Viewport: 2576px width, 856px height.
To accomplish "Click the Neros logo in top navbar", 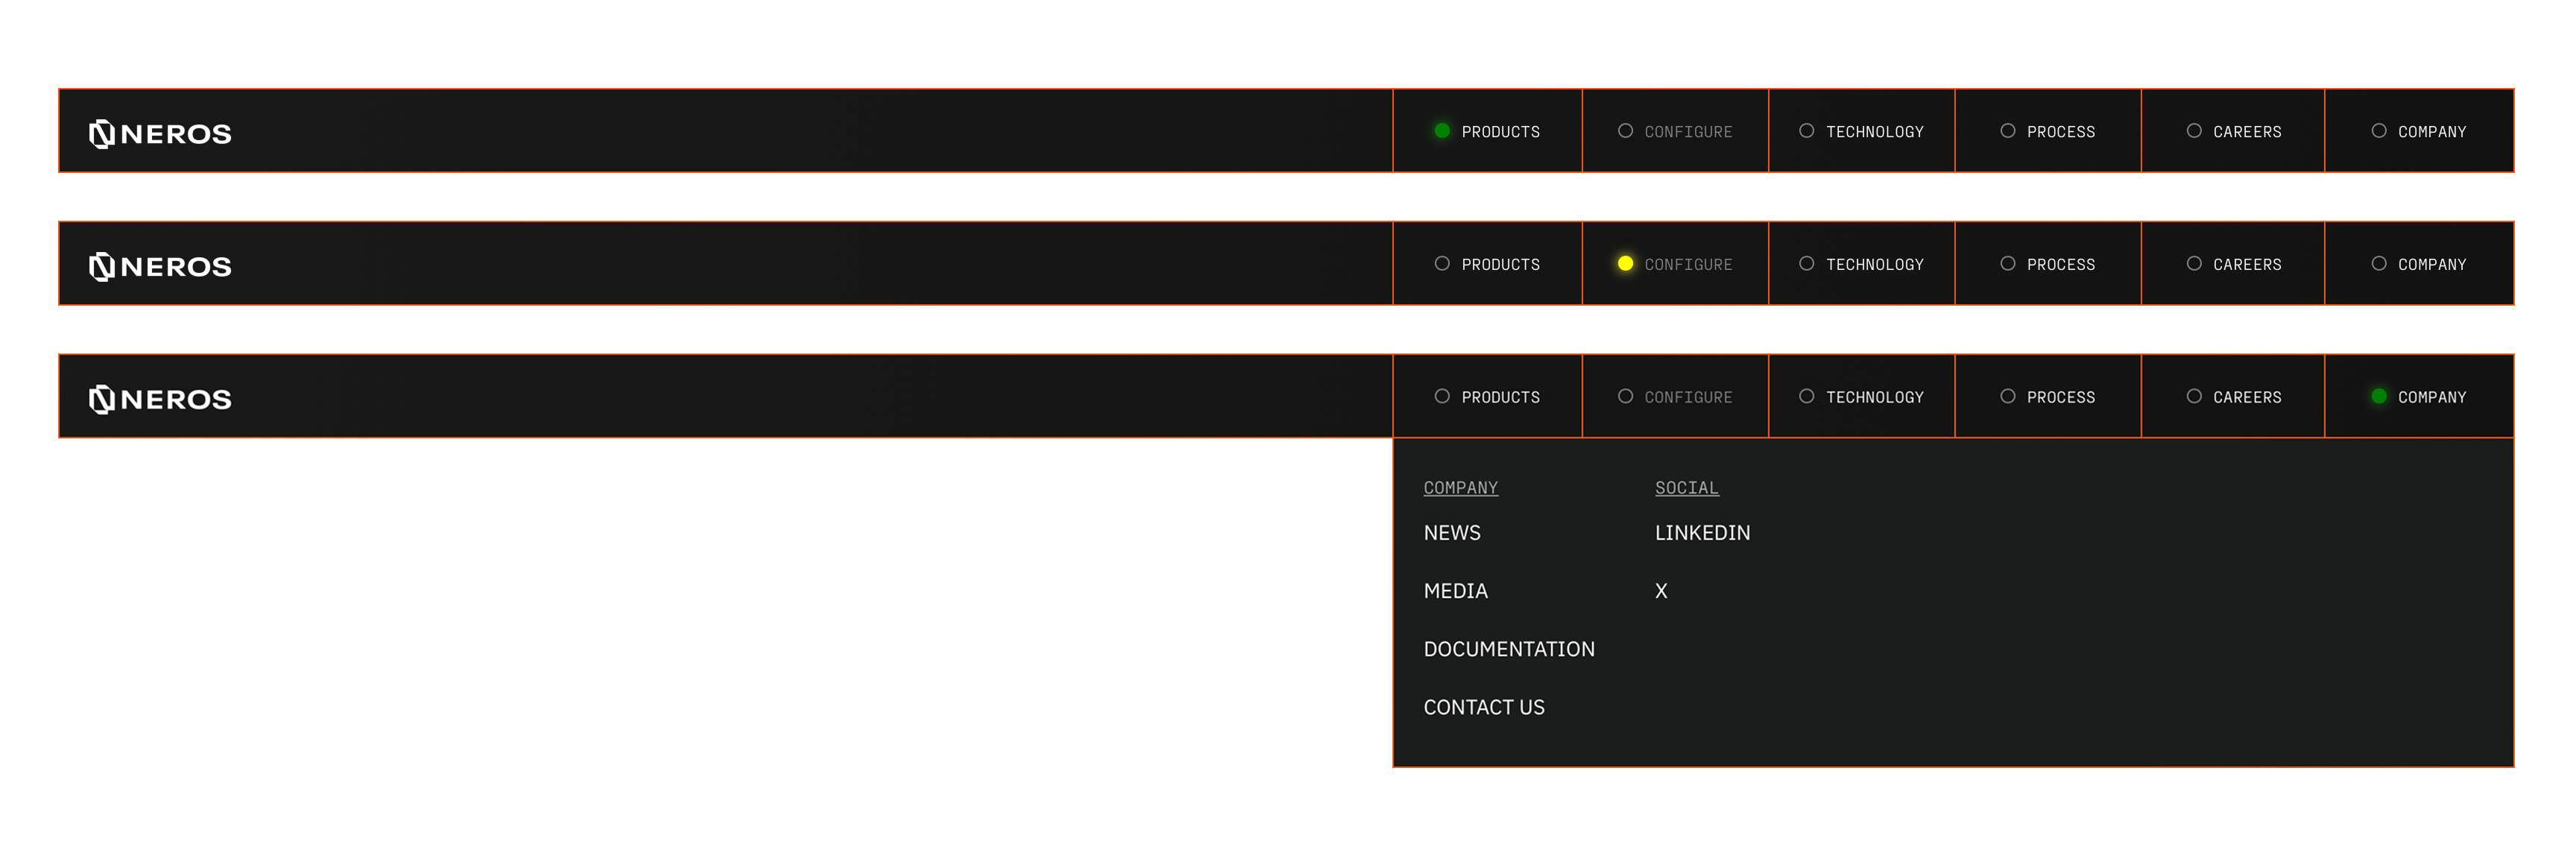I will point(160,133).
